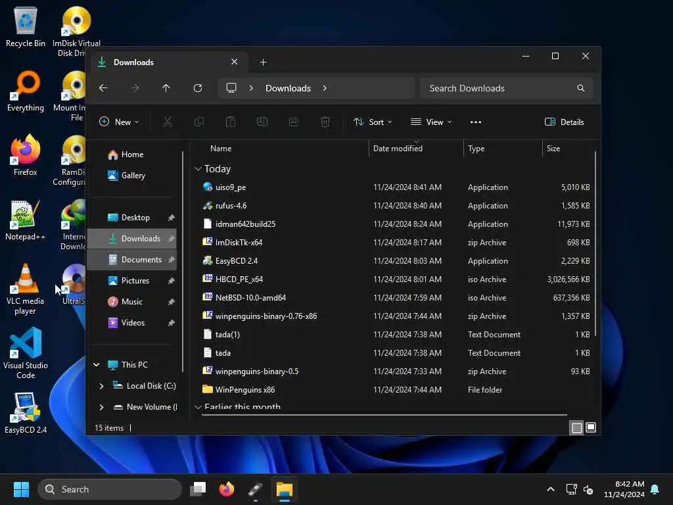Switch to details list view icon in the status bar
The width and height of the screenshot is (673, 505).
pos(576,427)
